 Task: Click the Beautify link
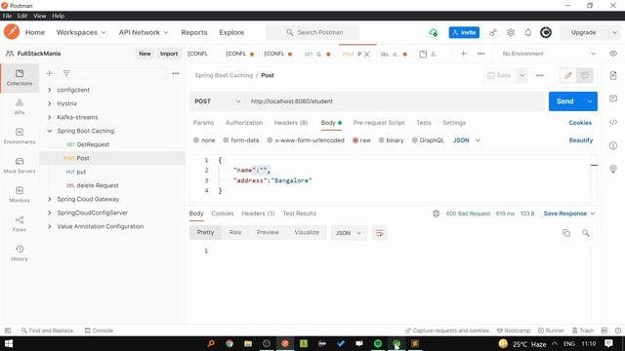coord(580,140)
